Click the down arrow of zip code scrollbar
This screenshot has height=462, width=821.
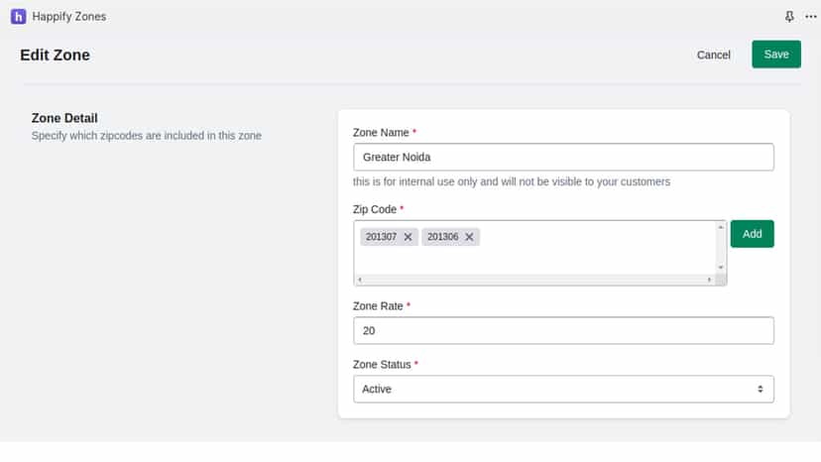(721, 267)
